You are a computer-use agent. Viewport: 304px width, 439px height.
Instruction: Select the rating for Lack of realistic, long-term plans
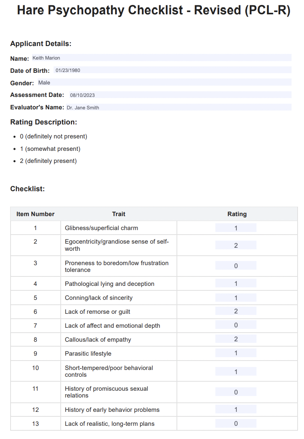(235, 423)
